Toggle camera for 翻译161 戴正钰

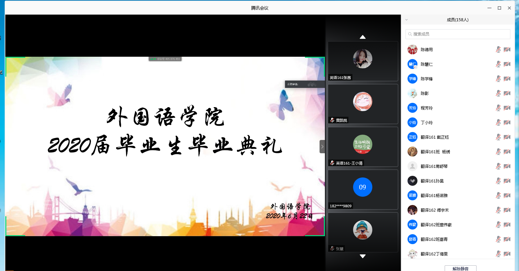pos(507,137)
